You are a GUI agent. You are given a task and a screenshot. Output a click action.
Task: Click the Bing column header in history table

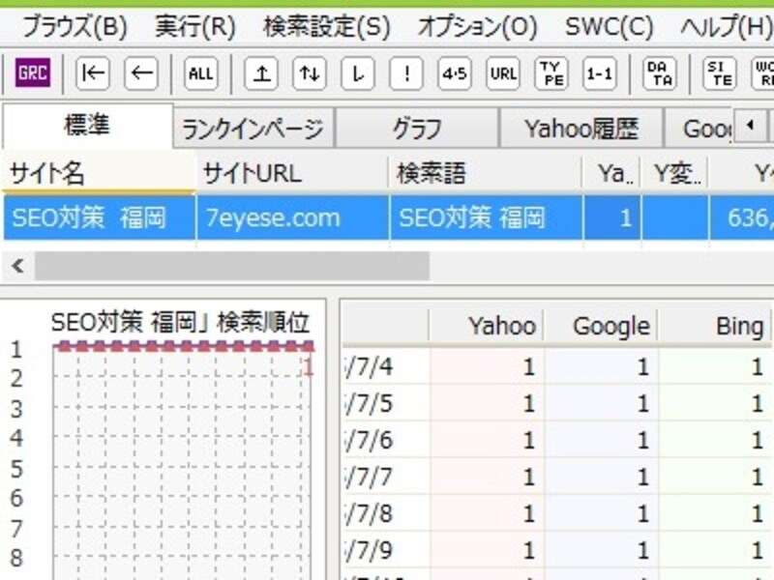[x=715, y=326]
